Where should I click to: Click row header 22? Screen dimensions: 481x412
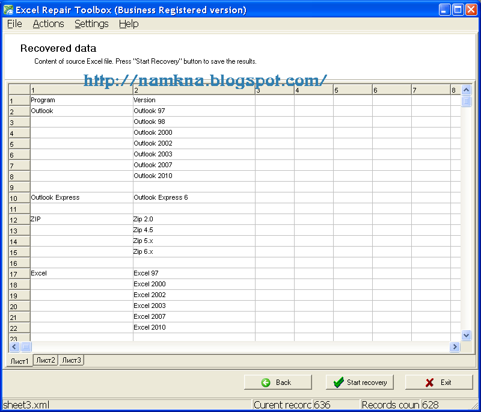click(x=19, y=328)
